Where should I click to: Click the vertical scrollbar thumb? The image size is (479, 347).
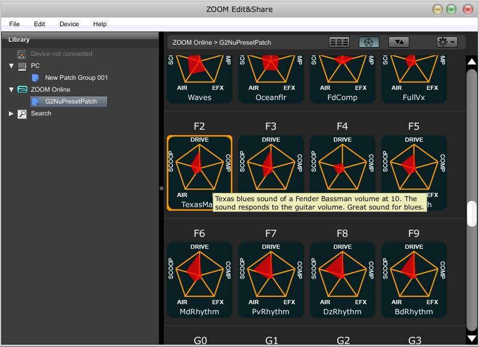tap(472, 214)
